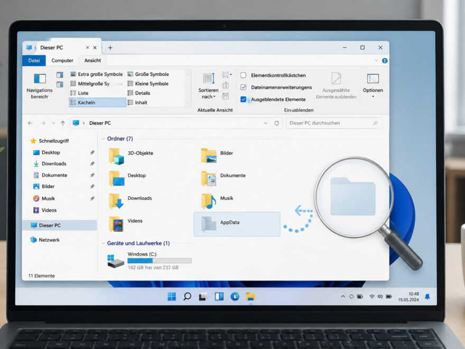This screenshot has height=349, width=465.
Task: Select the Musik folder tile
Action: coord(217,200)
